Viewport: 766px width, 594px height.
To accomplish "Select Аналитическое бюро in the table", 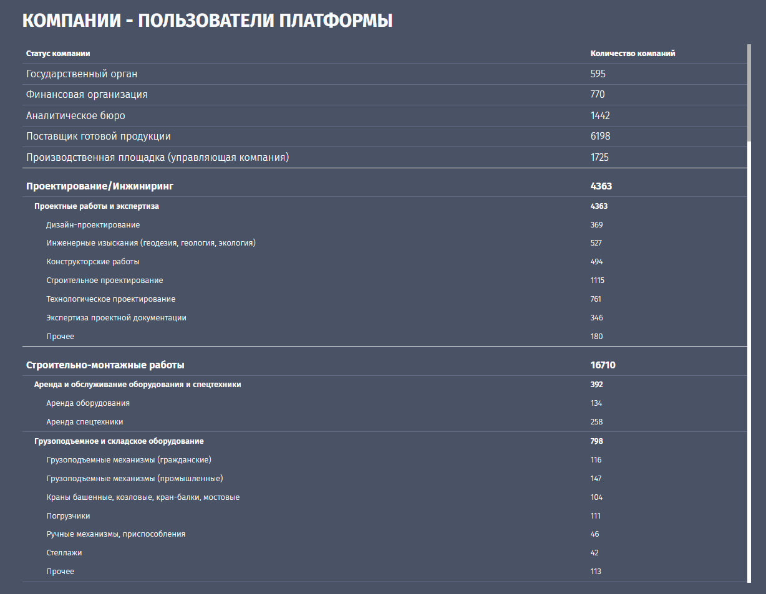I will [75, 116].
